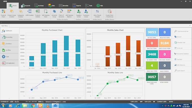The width and height of the screenshot is (192, 108).
Task: Open File Explorer from the taskbar
Action: 25,105
